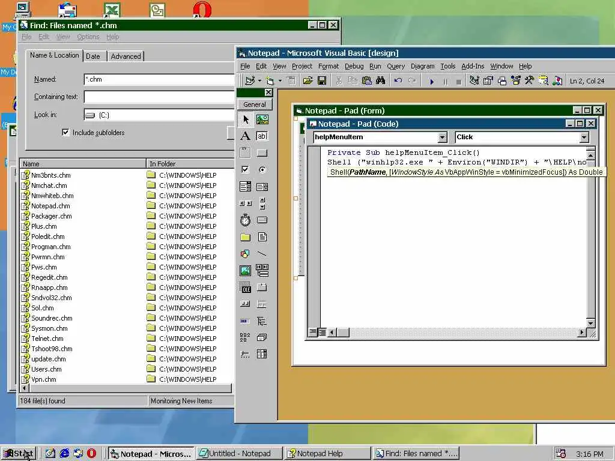Screen dimensions: 615x461
Task: Open the Project Explorer toolbar icon
Action: [x=474, y=81]
